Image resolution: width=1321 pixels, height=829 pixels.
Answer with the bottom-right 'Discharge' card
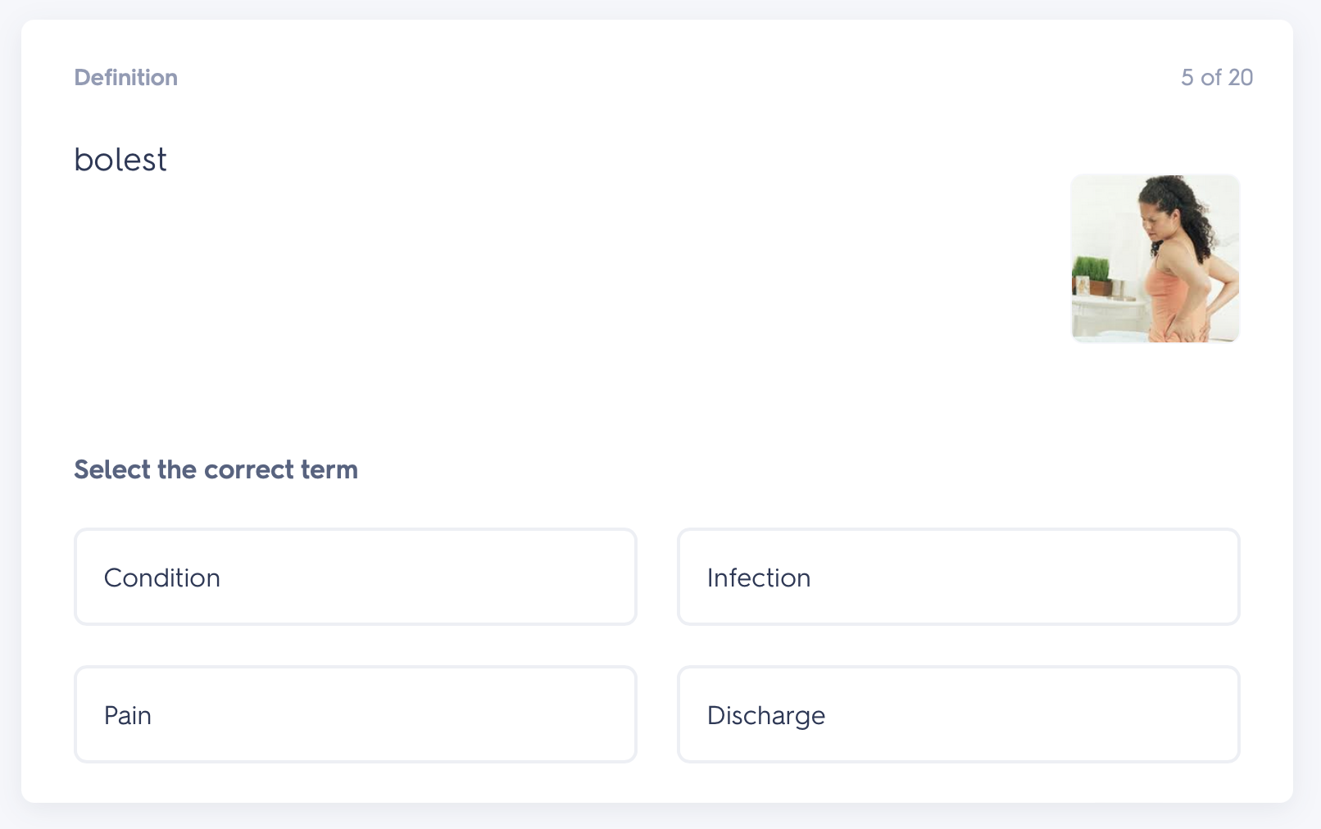(959, 714)
